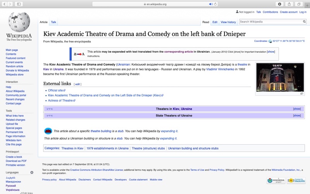The height and width of the screenshot is (194, 310).
Task: Open the Main page sidebar link
Action: click(x=12, y=50)
